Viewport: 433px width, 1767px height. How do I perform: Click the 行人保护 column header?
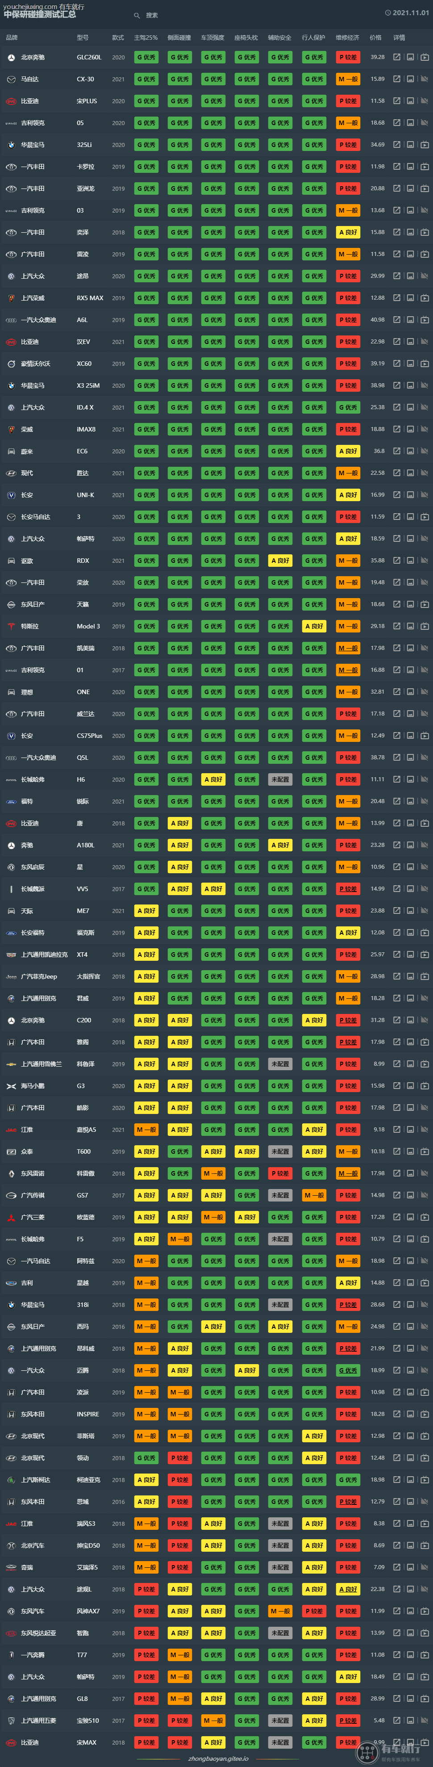pos(314,38)
